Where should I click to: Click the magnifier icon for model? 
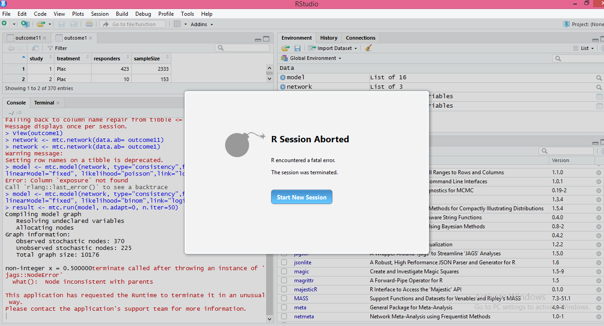(x=599, y=78)
